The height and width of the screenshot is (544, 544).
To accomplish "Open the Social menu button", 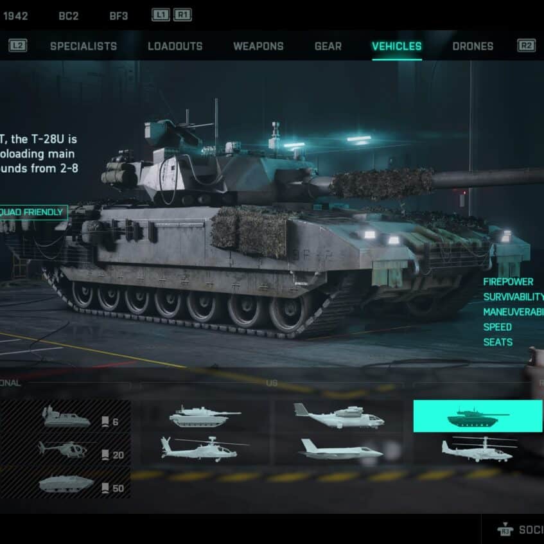I will coord(520,529).
